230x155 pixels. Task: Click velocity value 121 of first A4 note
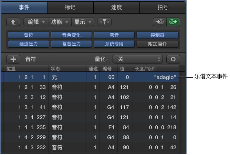(124, 87)
